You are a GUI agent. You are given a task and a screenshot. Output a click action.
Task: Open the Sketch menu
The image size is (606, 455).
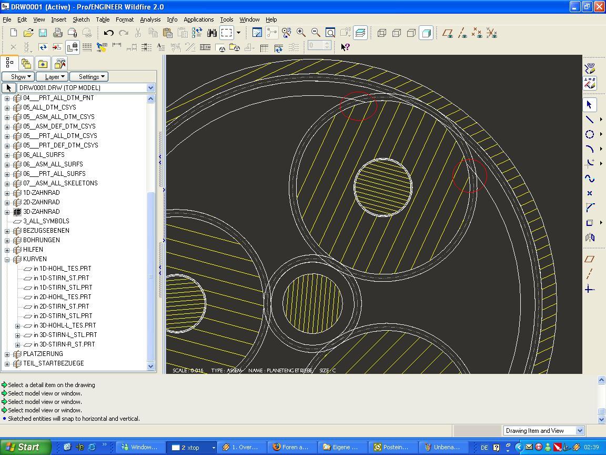point(81,19)
